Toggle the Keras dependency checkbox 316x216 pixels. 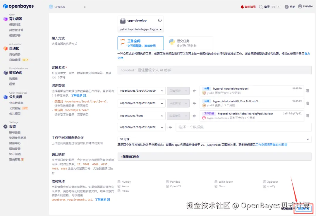point(119,186)
